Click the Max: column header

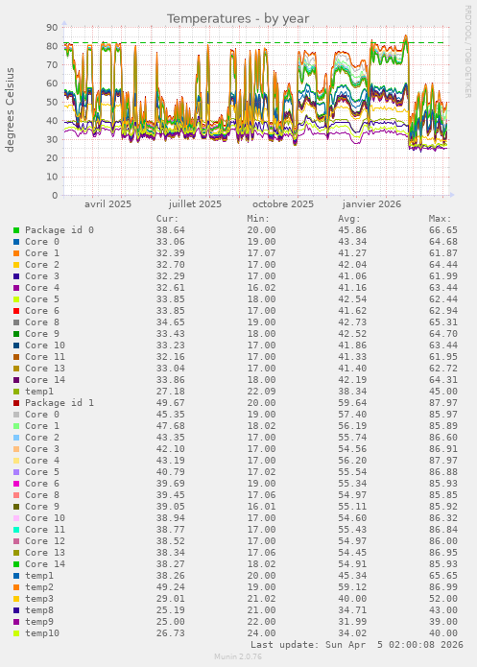tap(440, 219)
